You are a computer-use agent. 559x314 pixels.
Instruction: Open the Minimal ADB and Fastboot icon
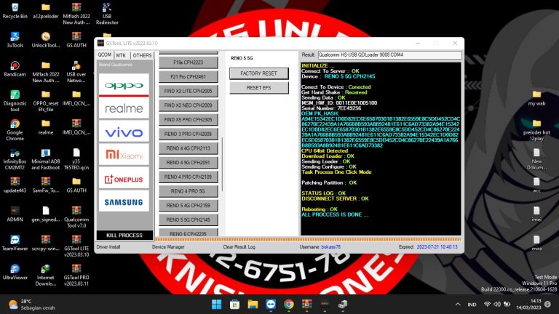click(46, 158)
